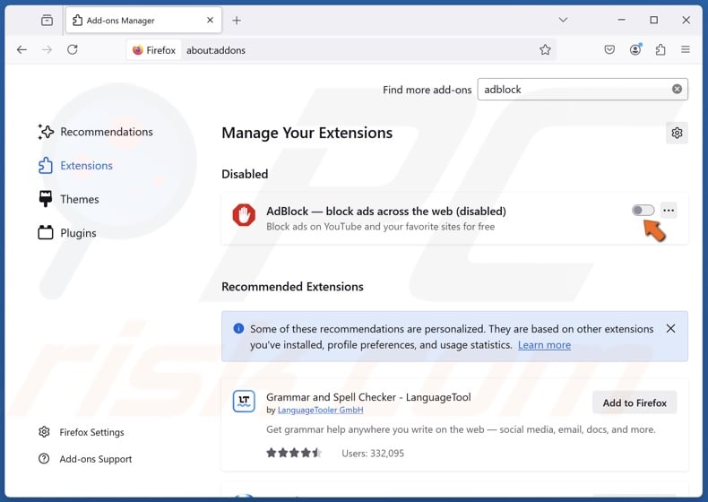The width and height of the screenshot is (708, 502).
Task: Click the info icon in recommendations notice
Action: [x=238, y=328]
